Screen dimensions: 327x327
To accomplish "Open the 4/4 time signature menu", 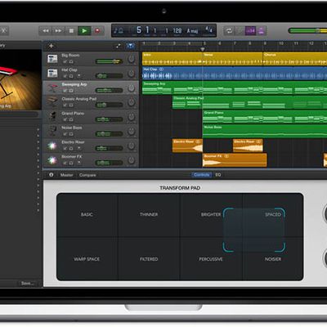I will [208, 30].
